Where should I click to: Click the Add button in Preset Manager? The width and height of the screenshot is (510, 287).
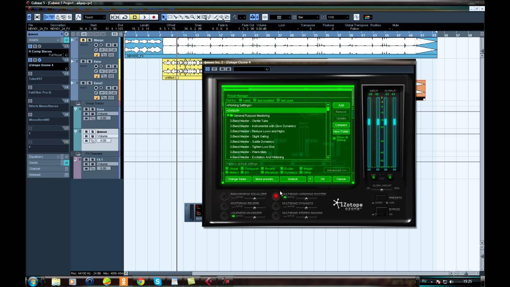point(341,105)
